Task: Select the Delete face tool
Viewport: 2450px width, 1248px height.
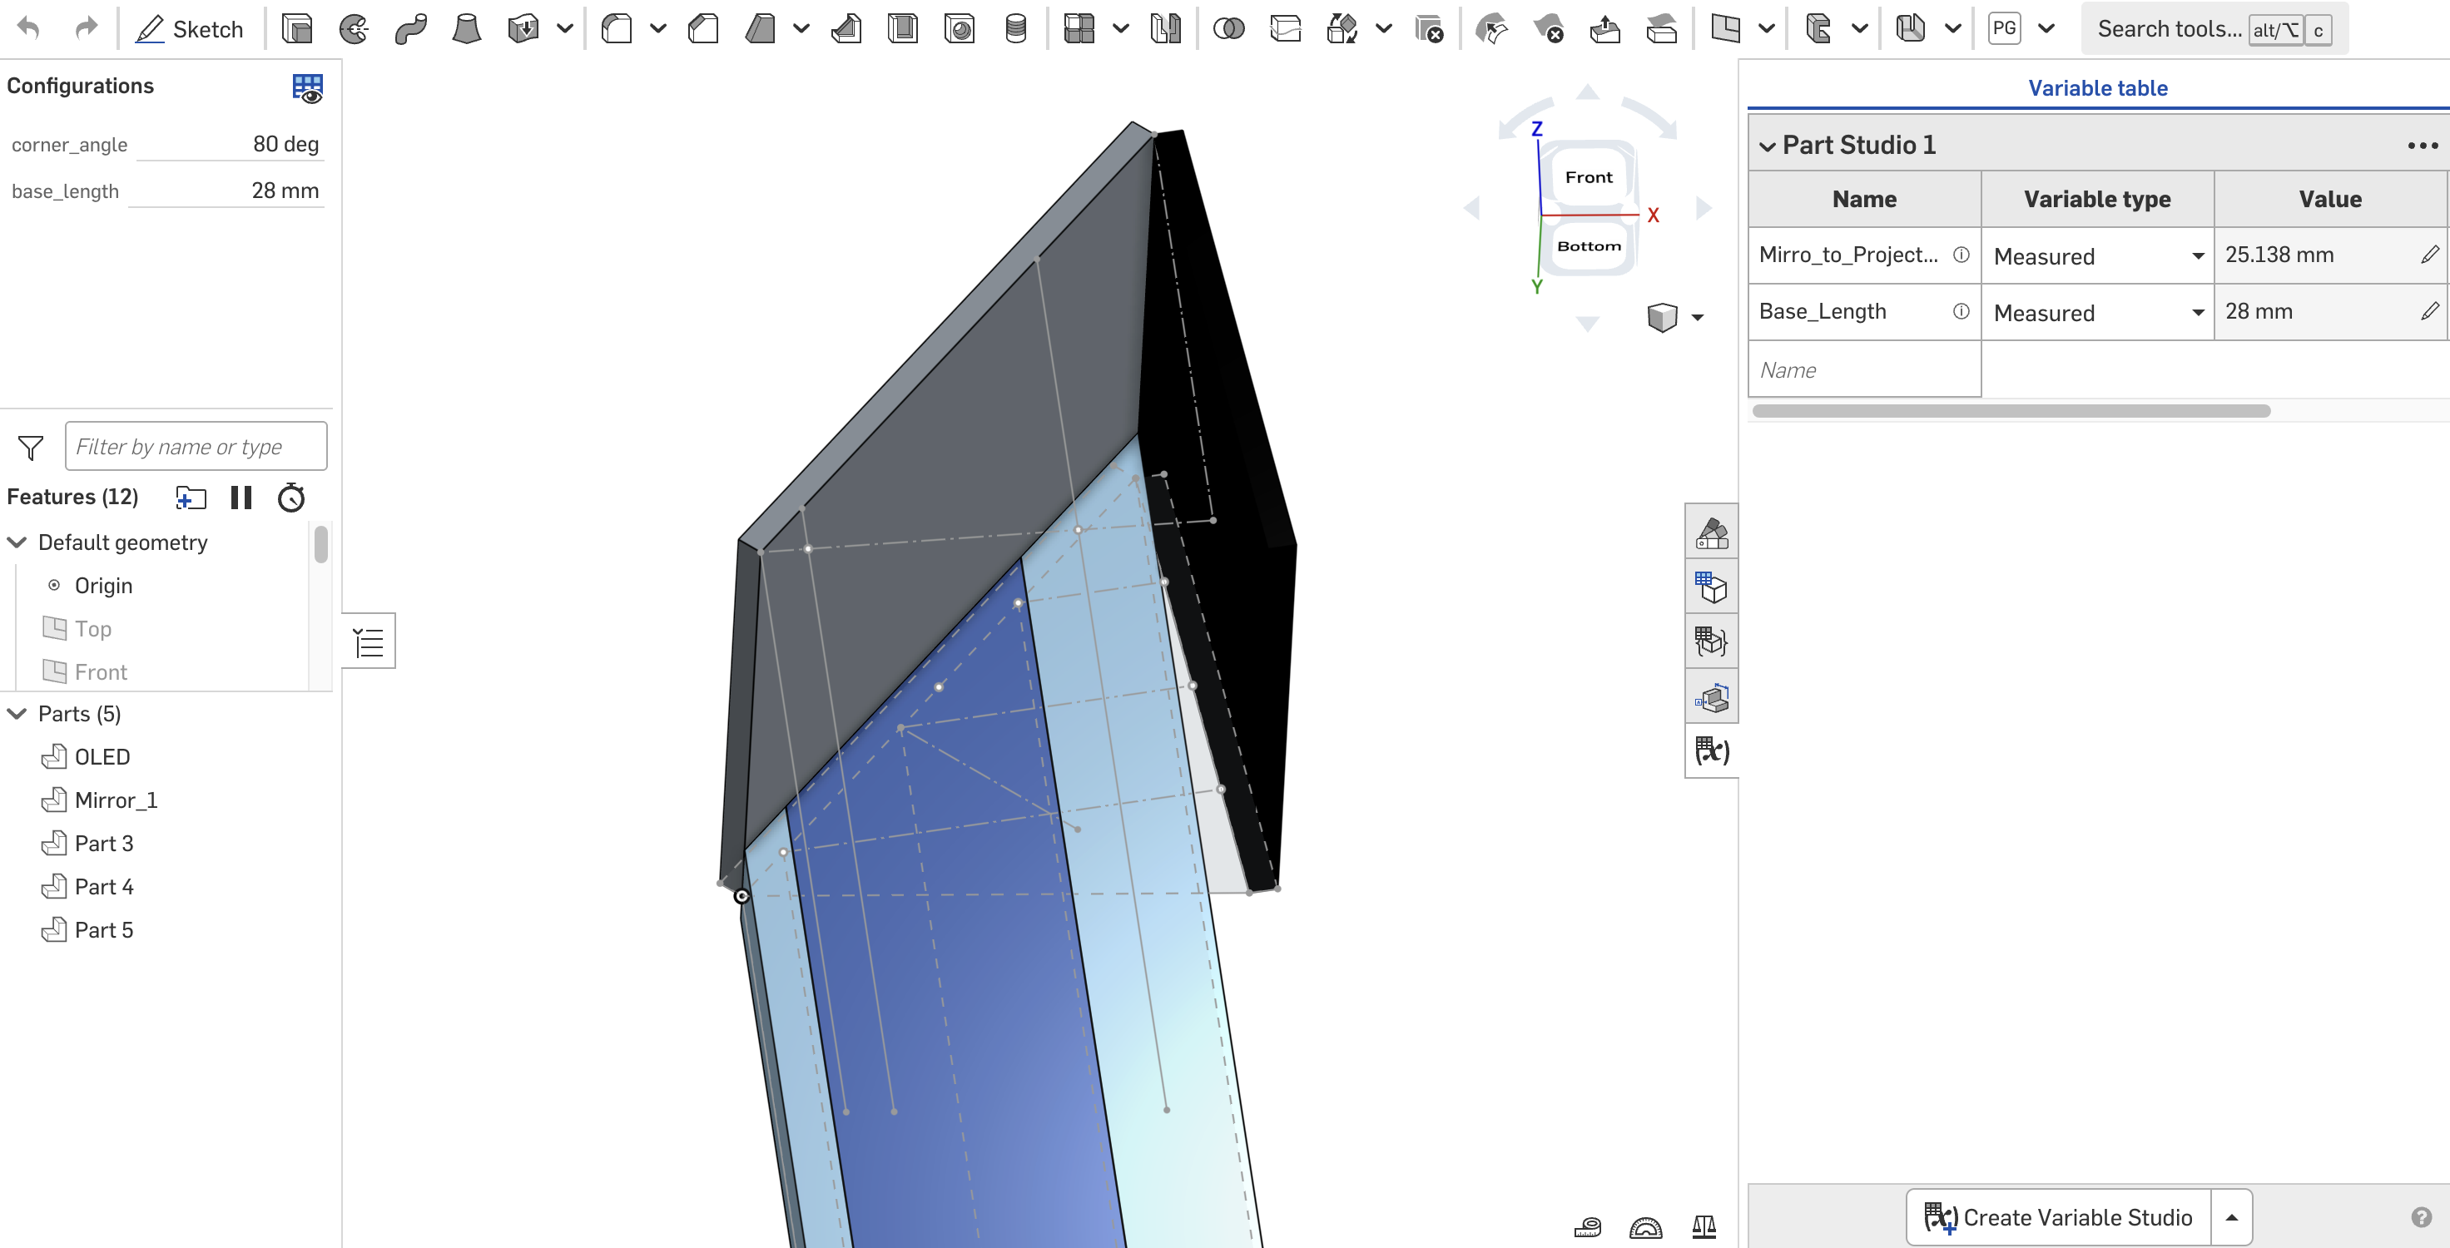Action: tap(1549, 29)
